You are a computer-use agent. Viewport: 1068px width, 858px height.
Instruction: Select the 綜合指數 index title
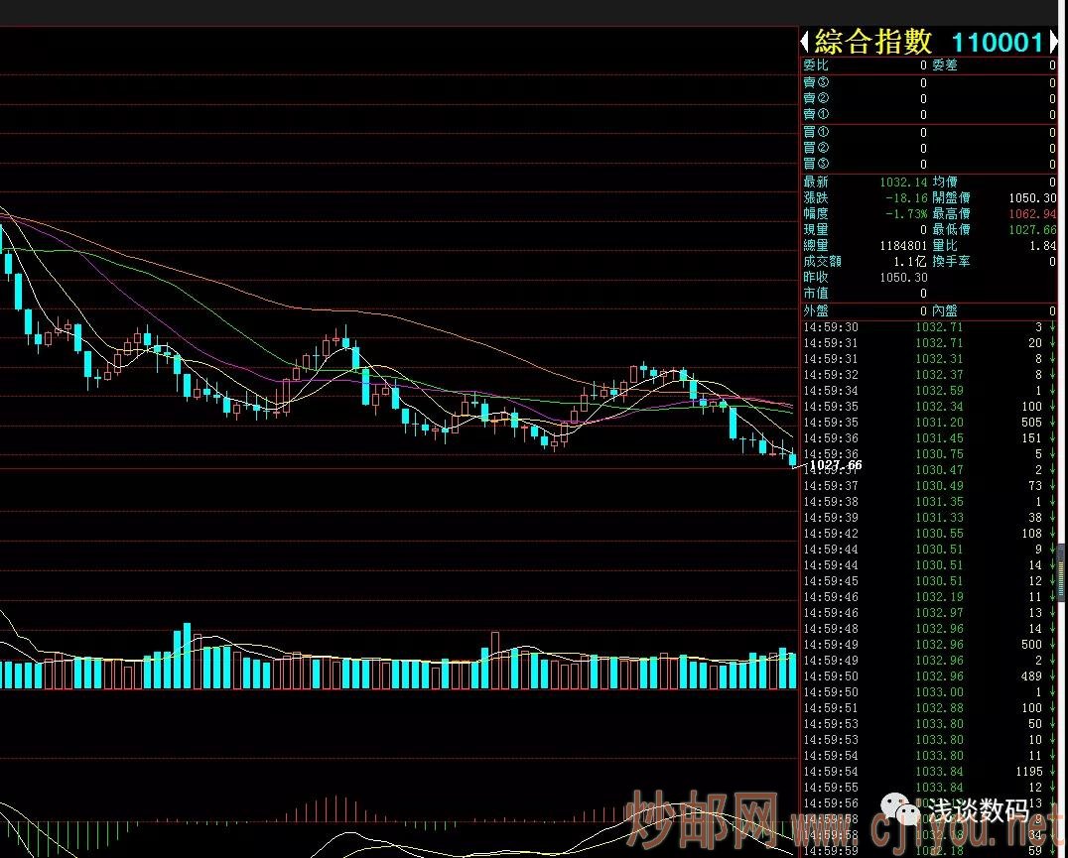coord(873,42)
